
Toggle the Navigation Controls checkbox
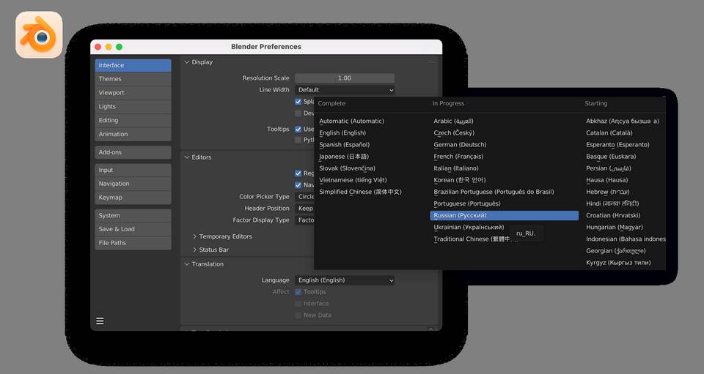pos(298,185)
